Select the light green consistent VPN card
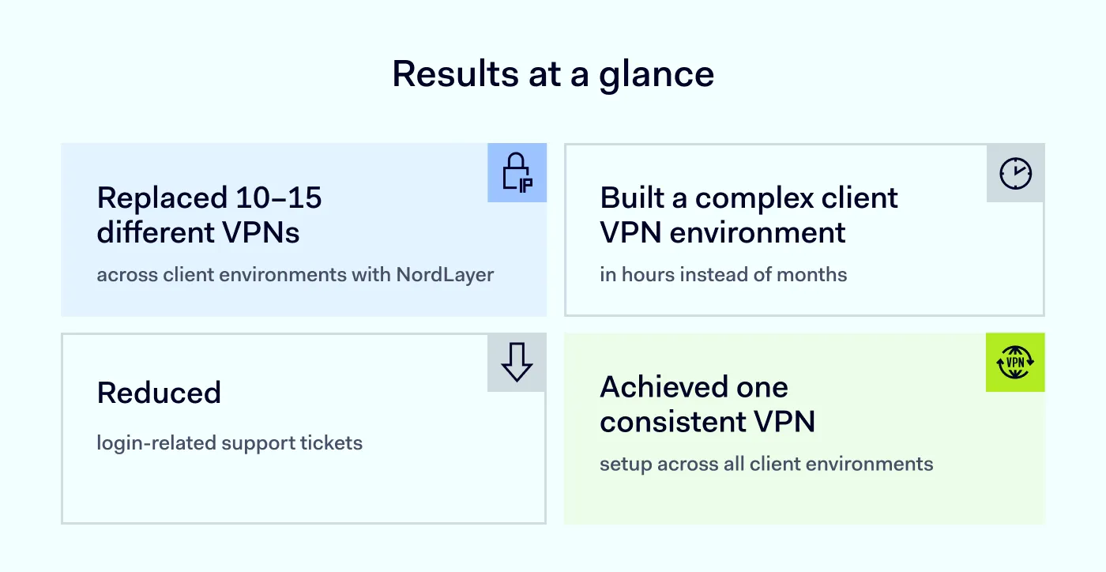1106x572 pixels. (x=804, y=428)
